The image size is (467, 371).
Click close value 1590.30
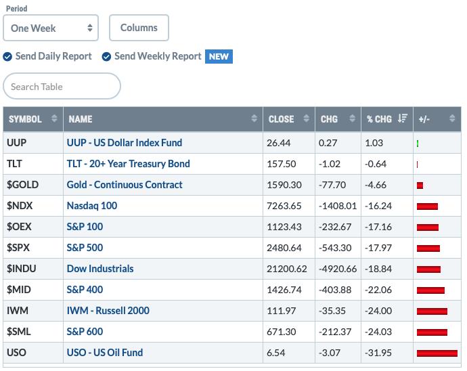(x=284, y=185)
